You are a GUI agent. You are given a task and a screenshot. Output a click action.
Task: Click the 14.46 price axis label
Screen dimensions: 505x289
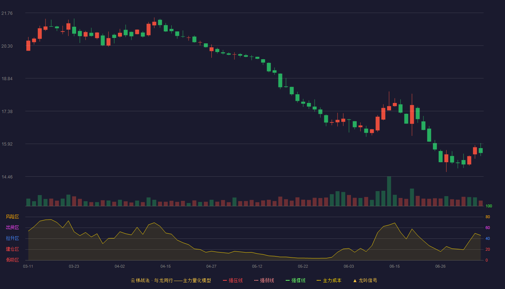click(x=7, y=177)
